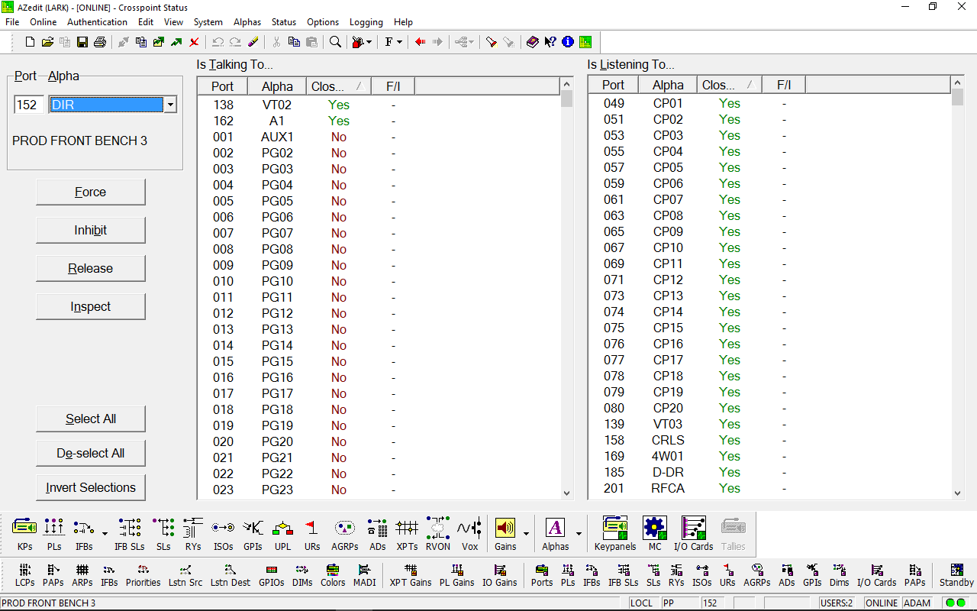Open the Colors icon
977x611 pixels.
pos(332,575)
